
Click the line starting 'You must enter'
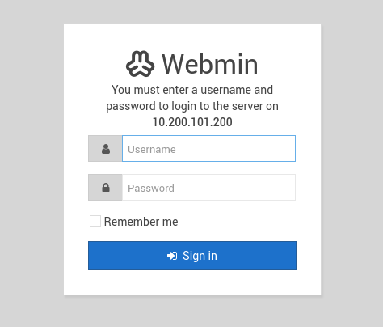pos(192,90)
